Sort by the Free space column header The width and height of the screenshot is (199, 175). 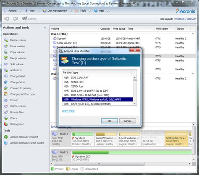(x=119, y=29)
